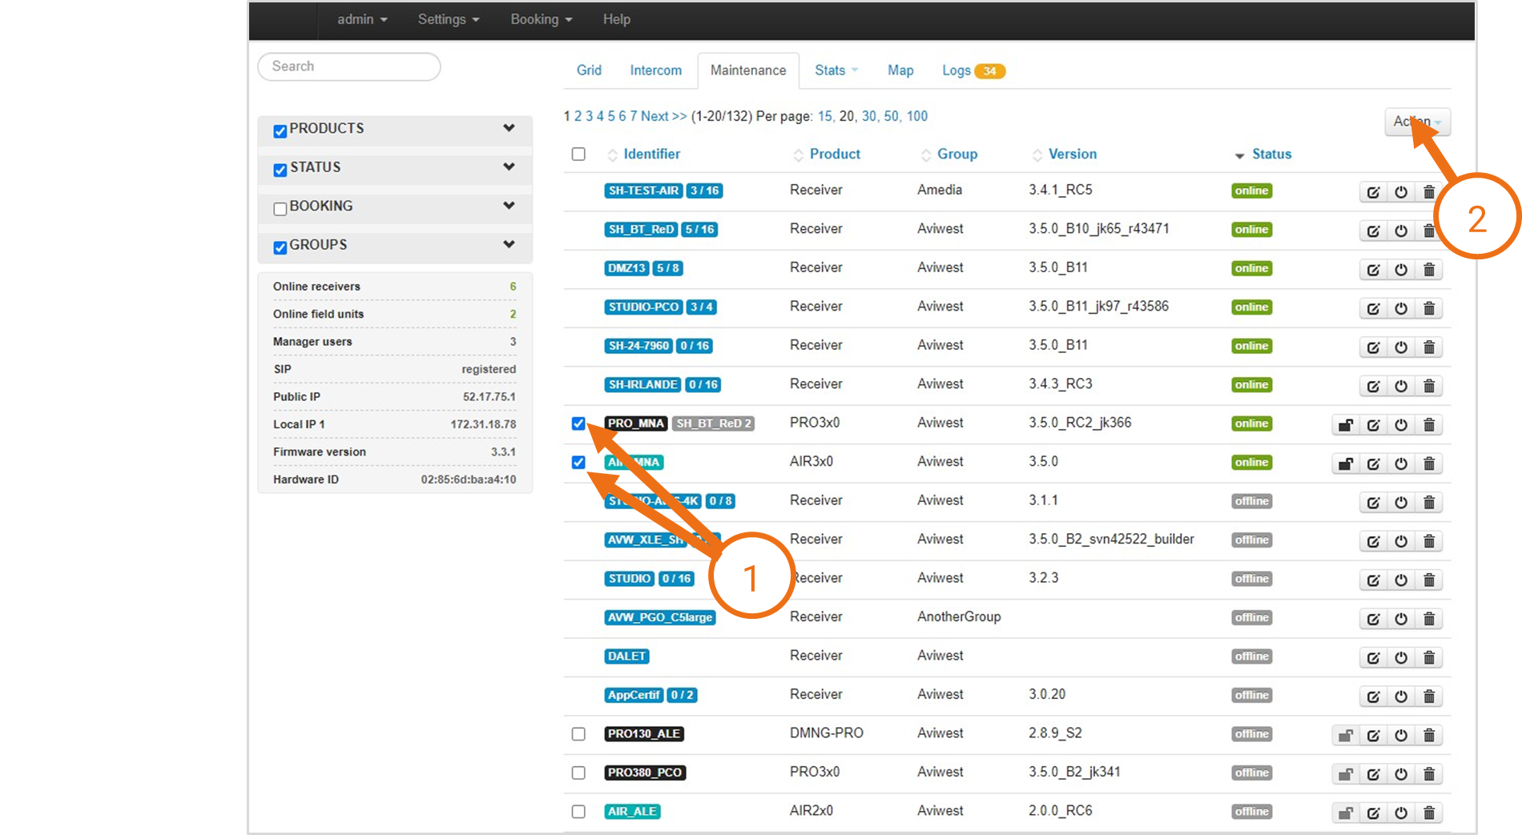Click the Search input field
This screenshot has height=835, width=1522.
tap(349, 66)
